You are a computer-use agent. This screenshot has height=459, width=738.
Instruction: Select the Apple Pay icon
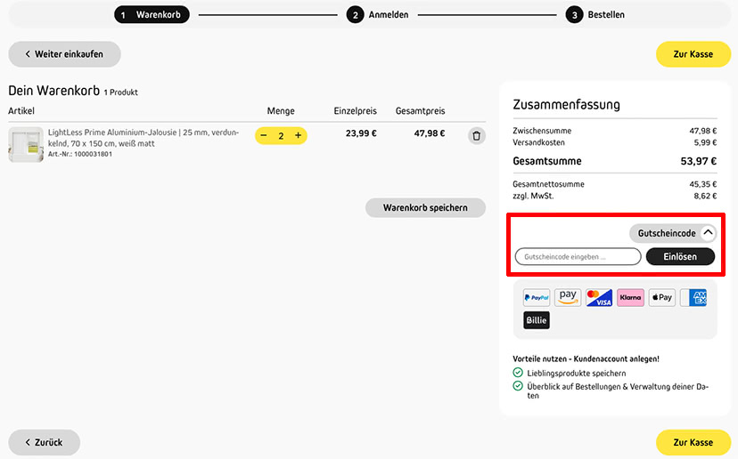661,297
